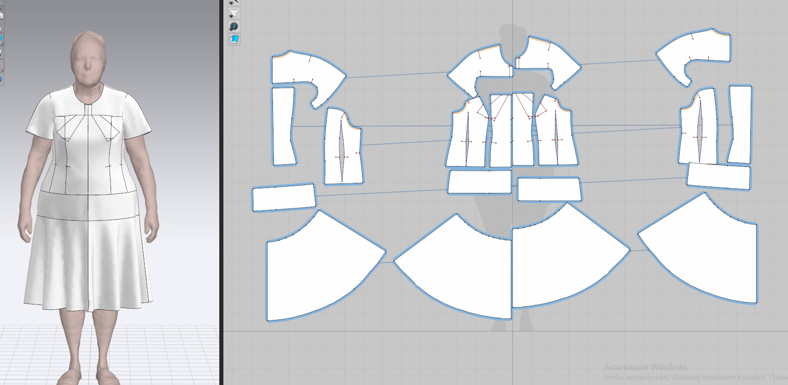Toggle seam line visibility in 2D toolbar
This screenshot has height=385, width=788.
click(x=234, y=2)
